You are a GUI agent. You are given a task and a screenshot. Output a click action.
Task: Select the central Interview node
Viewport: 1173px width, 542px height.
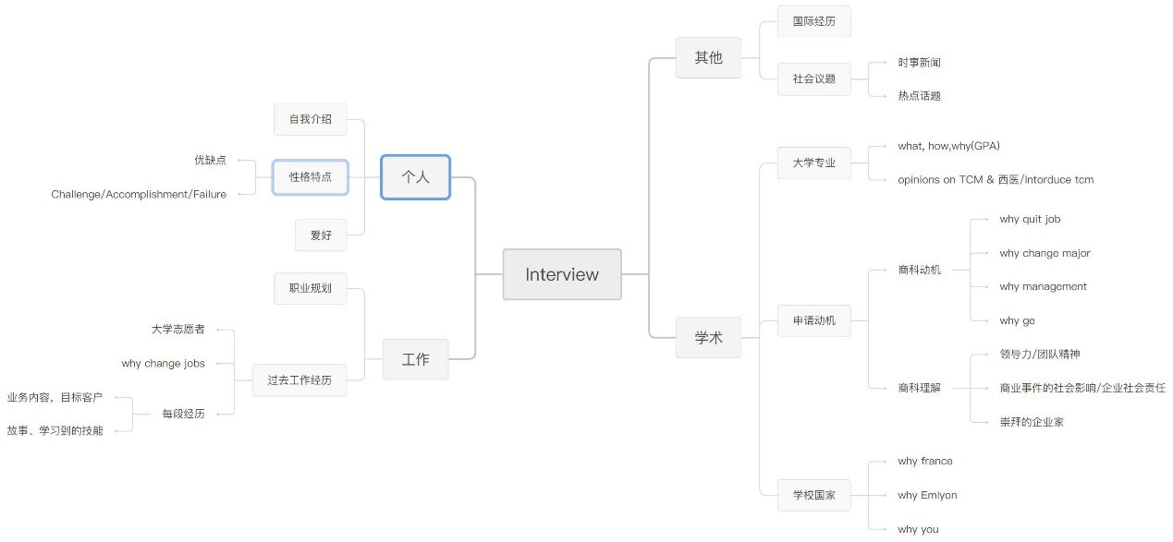[x=562, y=274]
